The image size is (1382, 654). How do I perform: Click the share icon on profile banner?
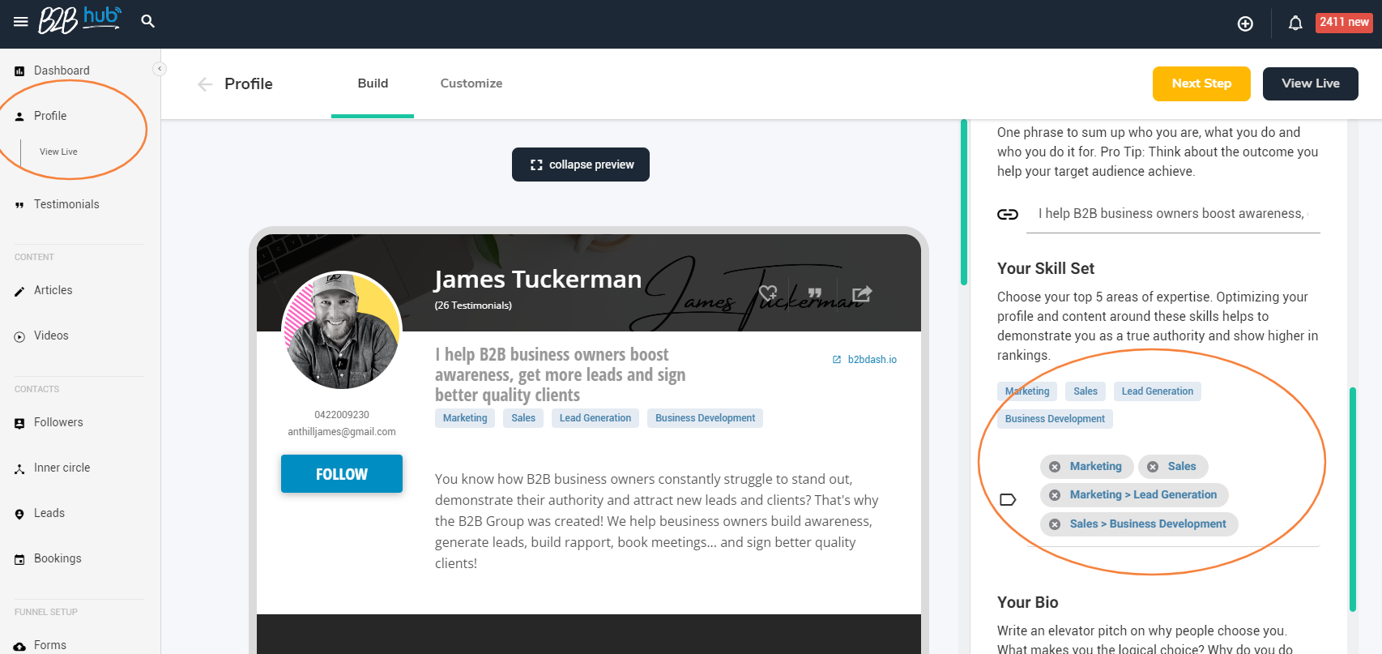(x=862, y=293)
